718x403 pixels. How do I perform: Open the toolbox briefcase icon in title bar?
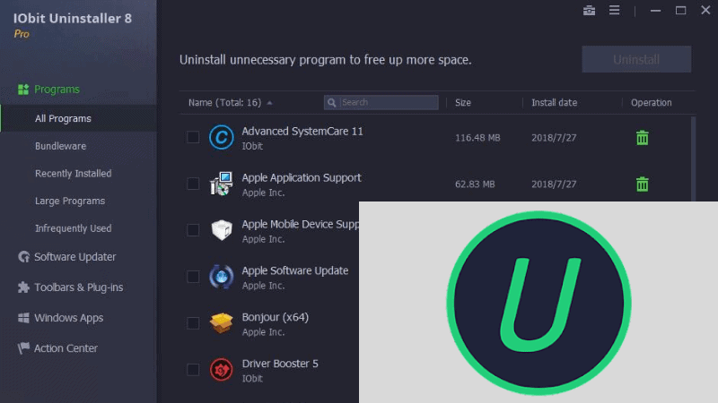(589, 11)
